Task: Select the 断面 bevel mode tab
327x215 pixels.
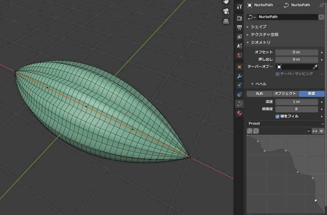Action: [311, 94]
